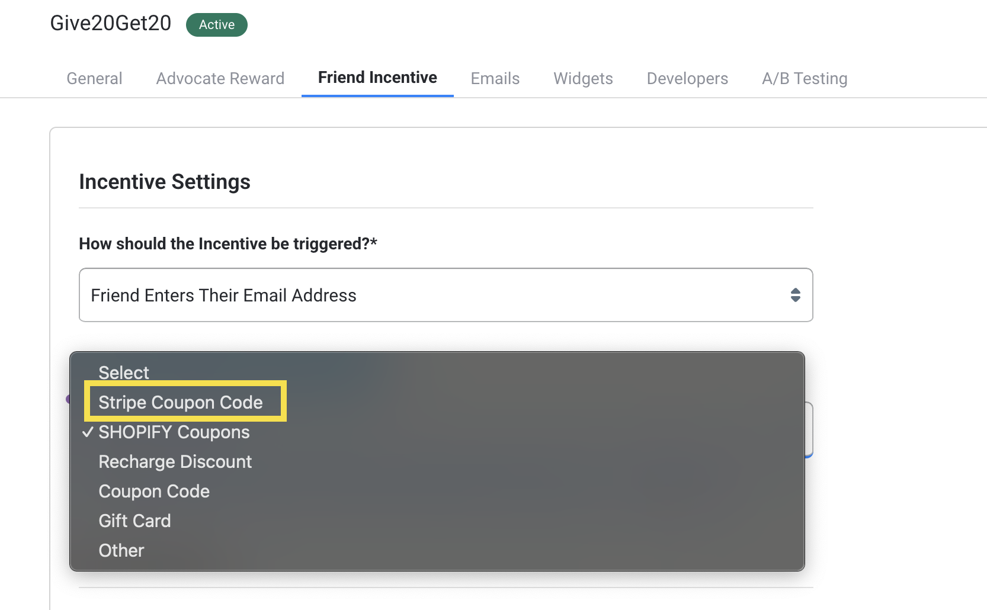Choose the Coupon Code option
Image resolution: width=987 pixels, height=610 pixels.
tap(437, 491)
